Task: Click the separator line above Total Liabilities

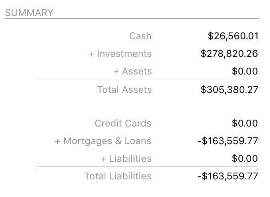Action: [x=147, y=167]
